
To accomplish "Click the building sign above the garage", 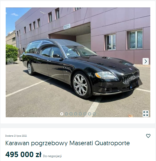I will pyautogui.click(x=67, y=27).
